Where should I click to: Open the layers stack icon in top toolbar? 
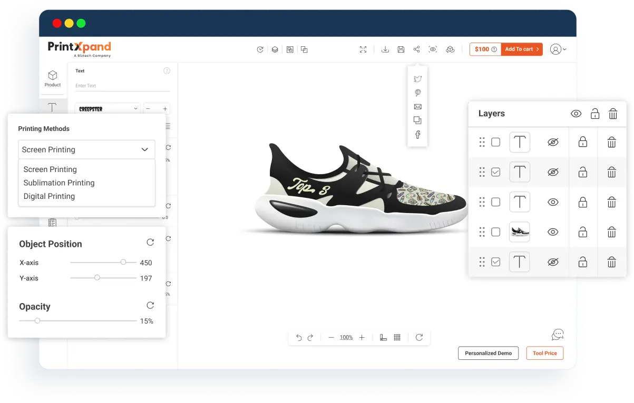coord(275,49)
